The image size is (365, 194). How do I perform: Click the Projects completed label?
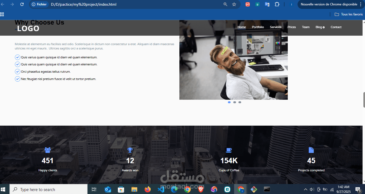[x=311, y=170]
